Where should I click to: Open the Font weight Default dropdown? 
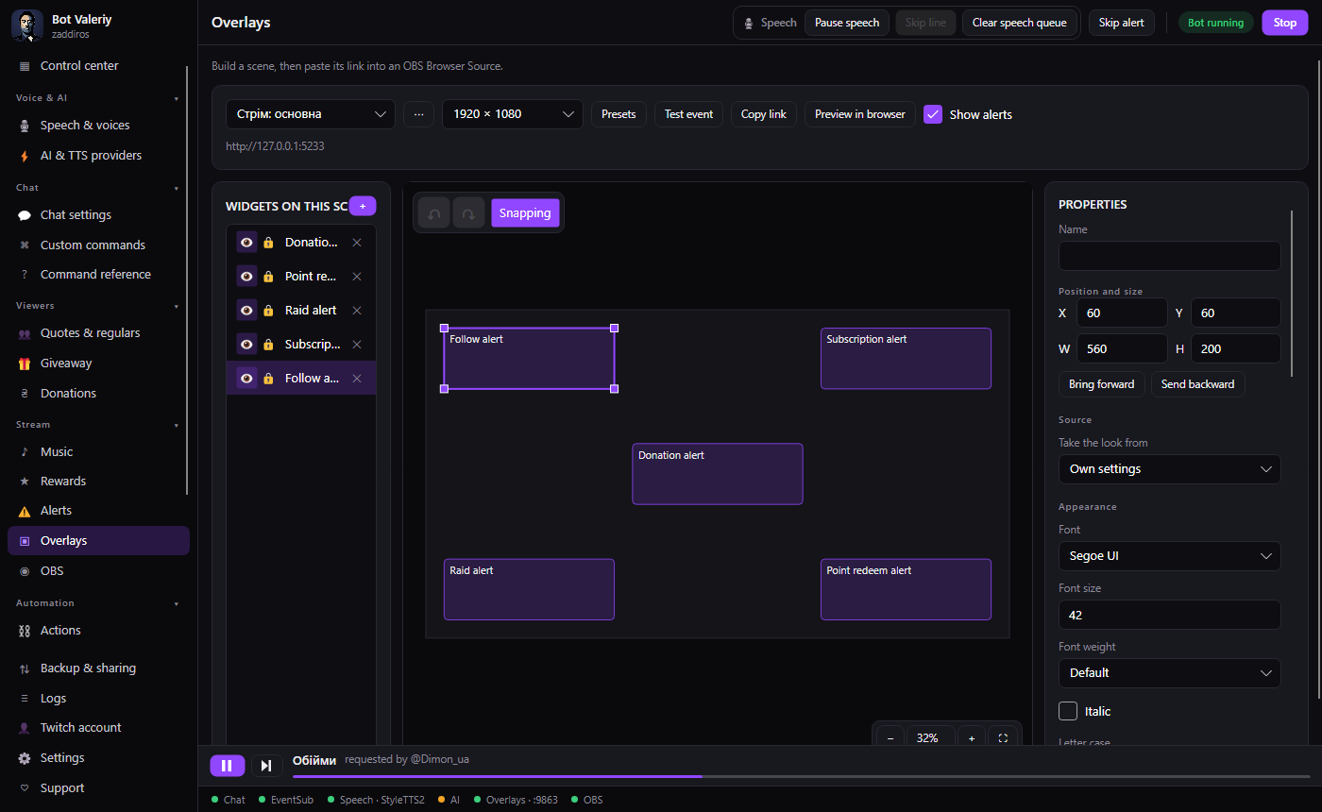1170,673
